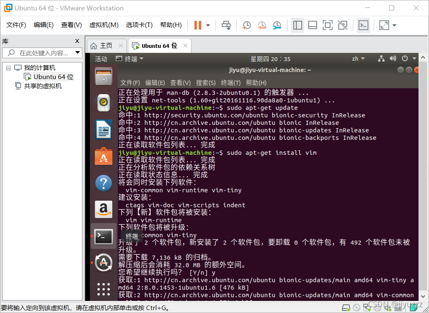Image resolution: width=429 pixels, height=313 pixels.
Task: Open VMware 帮助(H) menu
Action: [x=171, y=25]
